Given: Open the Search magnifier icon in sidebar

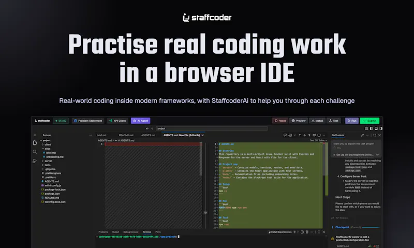Looking at the screenshot, I should (x=35, y=152).
